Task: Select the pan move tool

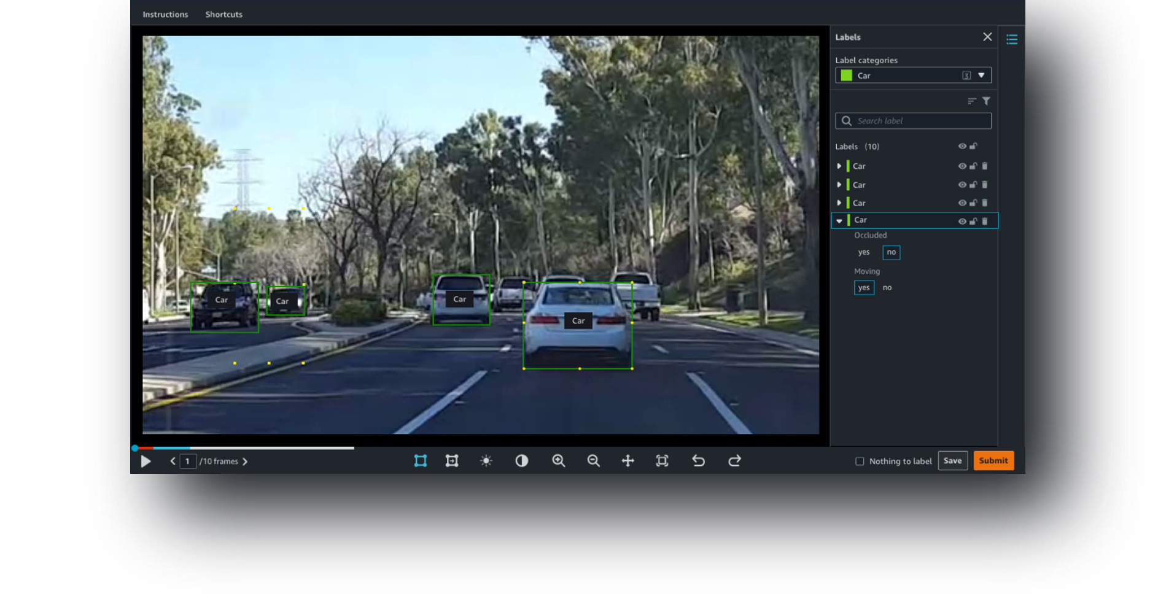Action: click(628, 461)
